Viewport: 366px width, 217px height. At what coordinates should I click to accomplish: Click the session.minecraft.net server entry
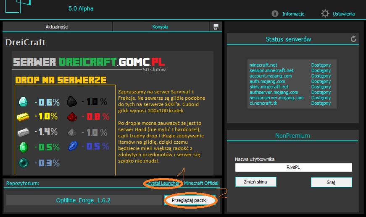pyautogui.click(x=271, y=70)
